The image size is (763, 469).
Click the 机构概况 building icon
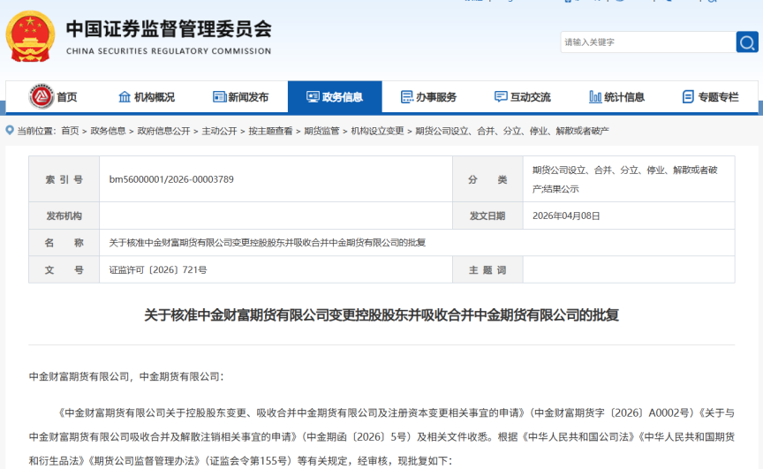[125, 97]
